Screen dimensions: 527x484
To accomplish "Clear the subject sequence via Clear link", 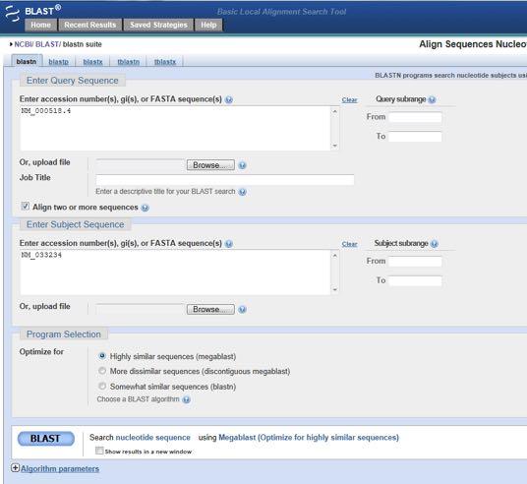I will (349, 244).
